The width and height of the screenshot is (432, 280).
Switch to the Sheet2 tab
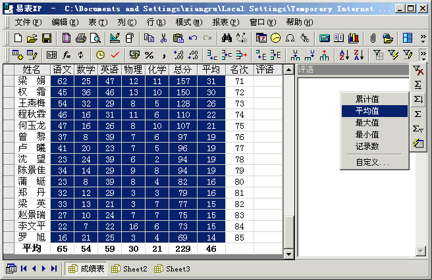tap(129, 269)
